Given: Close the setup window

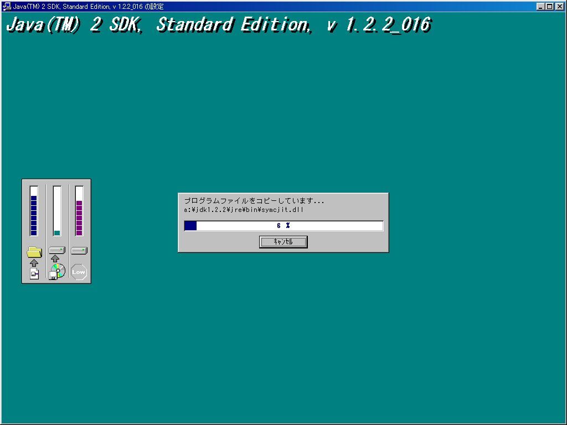Looking at the screenshot, I should pos(559,6).
